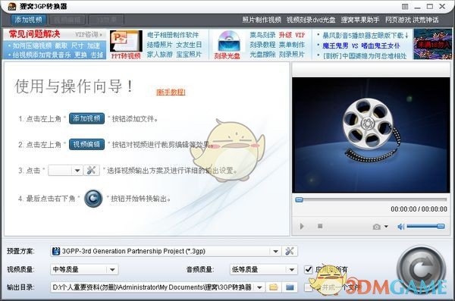
Task: Open the 狸窝苹果助手 link
Action: pyautogui.click(x=360, y=20)
